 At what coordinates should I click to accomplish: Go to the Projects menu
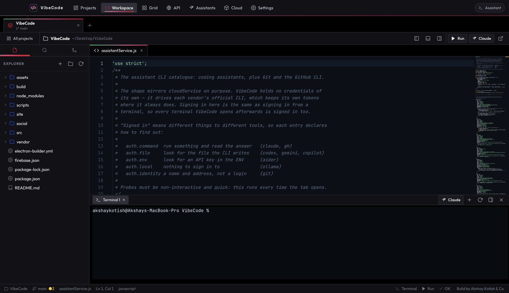coord(85,8)
